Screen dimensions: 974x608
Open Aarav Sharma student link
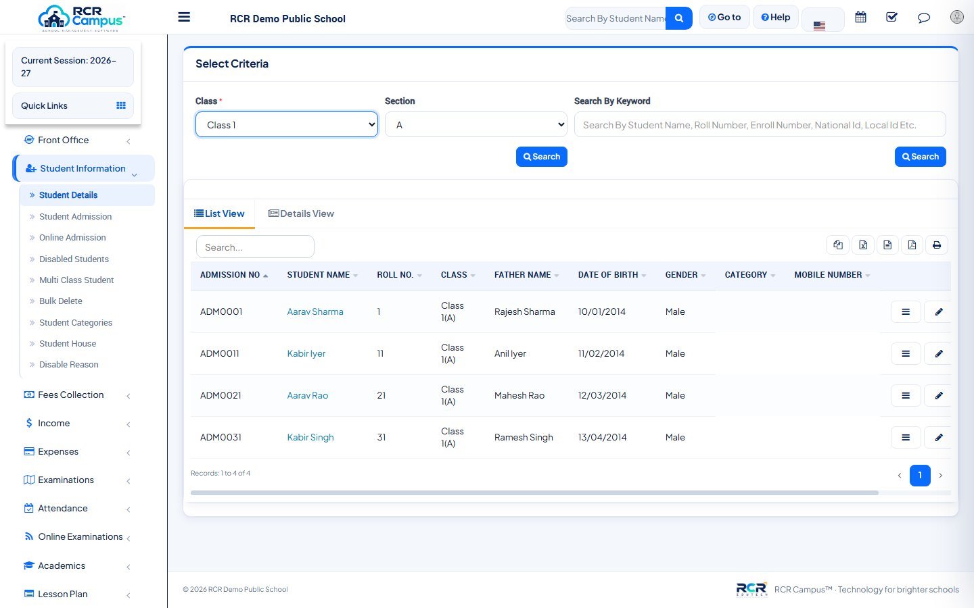pyautogui.click(x=315, y=312)
